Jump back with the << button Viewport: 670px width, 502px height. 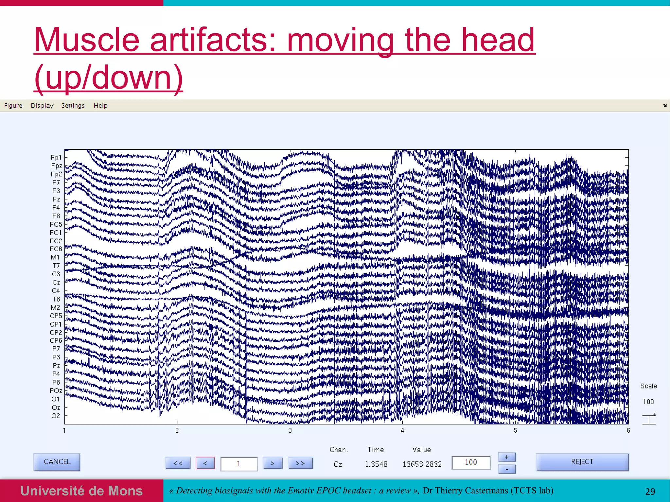(178, 463)
